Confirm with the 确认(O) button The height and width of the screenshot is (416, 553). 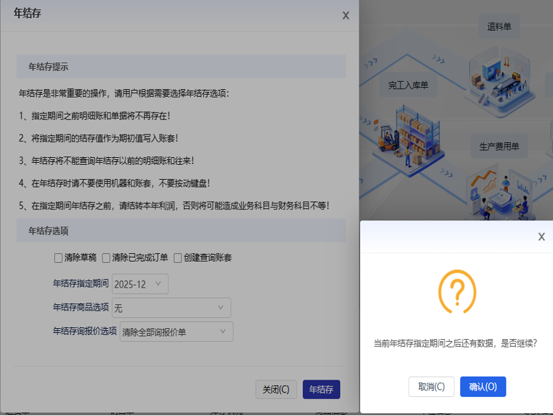(483, 386)
